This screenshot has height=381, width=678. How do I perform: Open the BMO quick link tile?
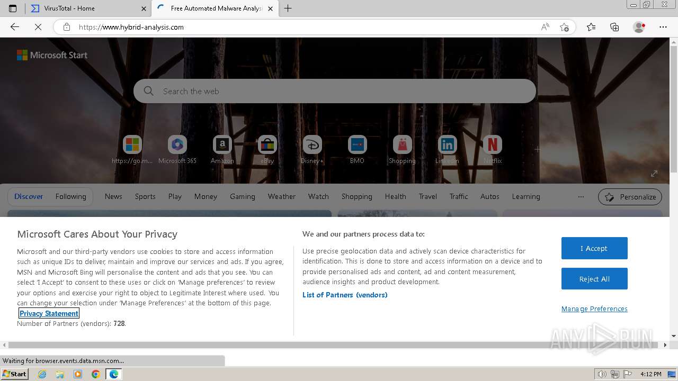pyautogui.click(x=357, y=149)
